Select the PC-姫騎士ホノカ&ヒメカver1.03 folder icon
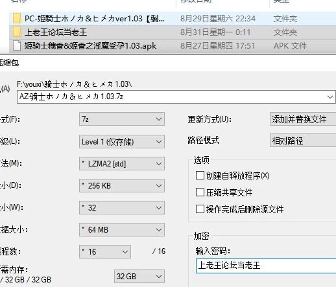Image resolution: width=336 pixels, height=287 pixels. tap(17, 18)
